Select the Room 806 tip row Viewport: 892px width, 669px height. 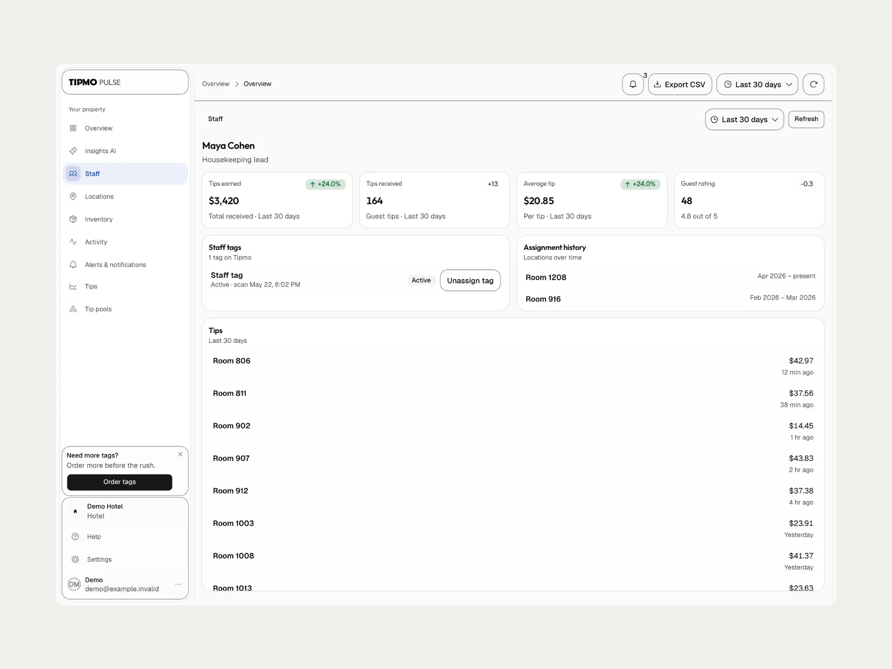513,366
